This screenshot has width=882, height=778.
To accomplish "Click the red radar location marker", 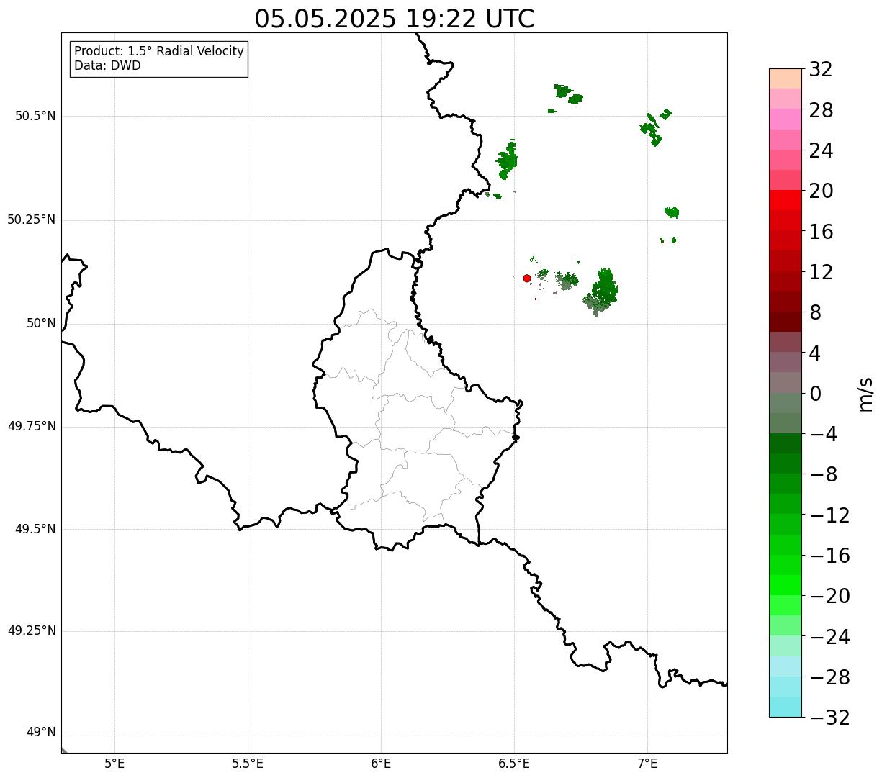I will [527, 278].
